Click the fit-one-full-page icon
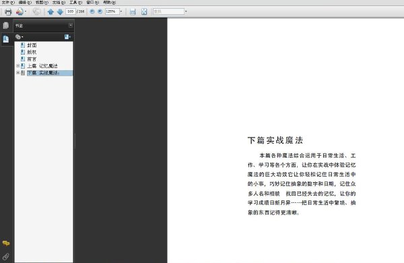 pyautogui.click(x=144, y=11)
